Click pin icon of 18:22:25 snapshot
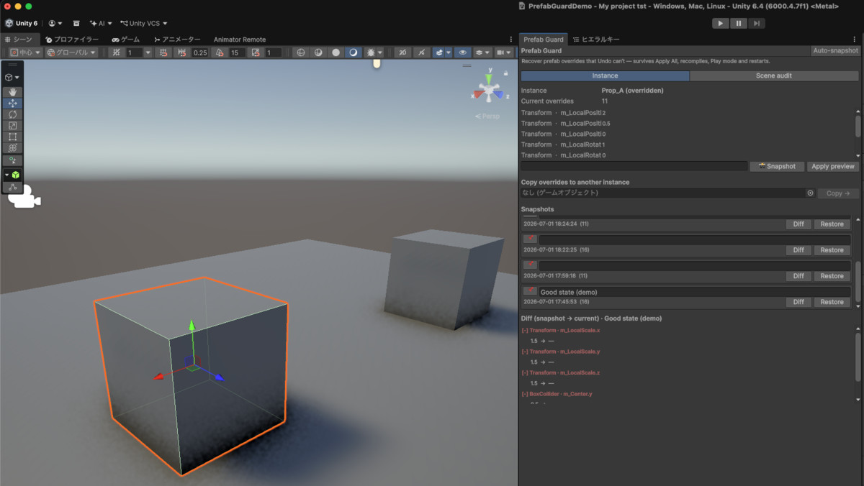Image resolution: width=864 pixels, height=486 pixels. click(x=530, y=239)
